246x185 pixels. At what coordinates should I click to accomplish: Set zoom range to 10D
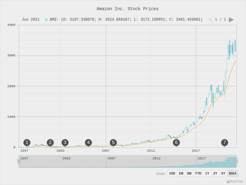point(172,173)
